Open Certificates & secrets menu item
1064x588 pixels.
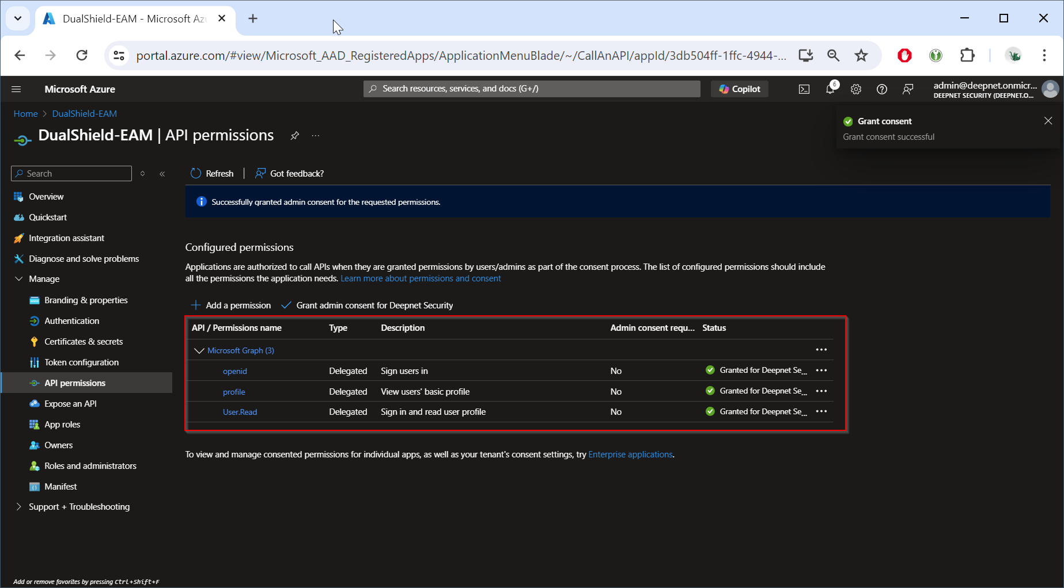84,342
